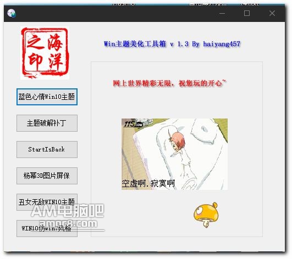This screenshot has height=259, width=292.
Task: Click the red 网上世界精彩无限 greeting text
Action: tap(169, 83)
